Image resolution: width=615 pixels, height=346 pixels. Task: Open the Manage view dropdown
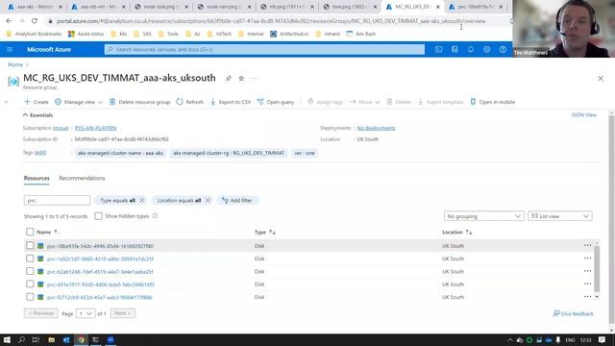point(79,102)
